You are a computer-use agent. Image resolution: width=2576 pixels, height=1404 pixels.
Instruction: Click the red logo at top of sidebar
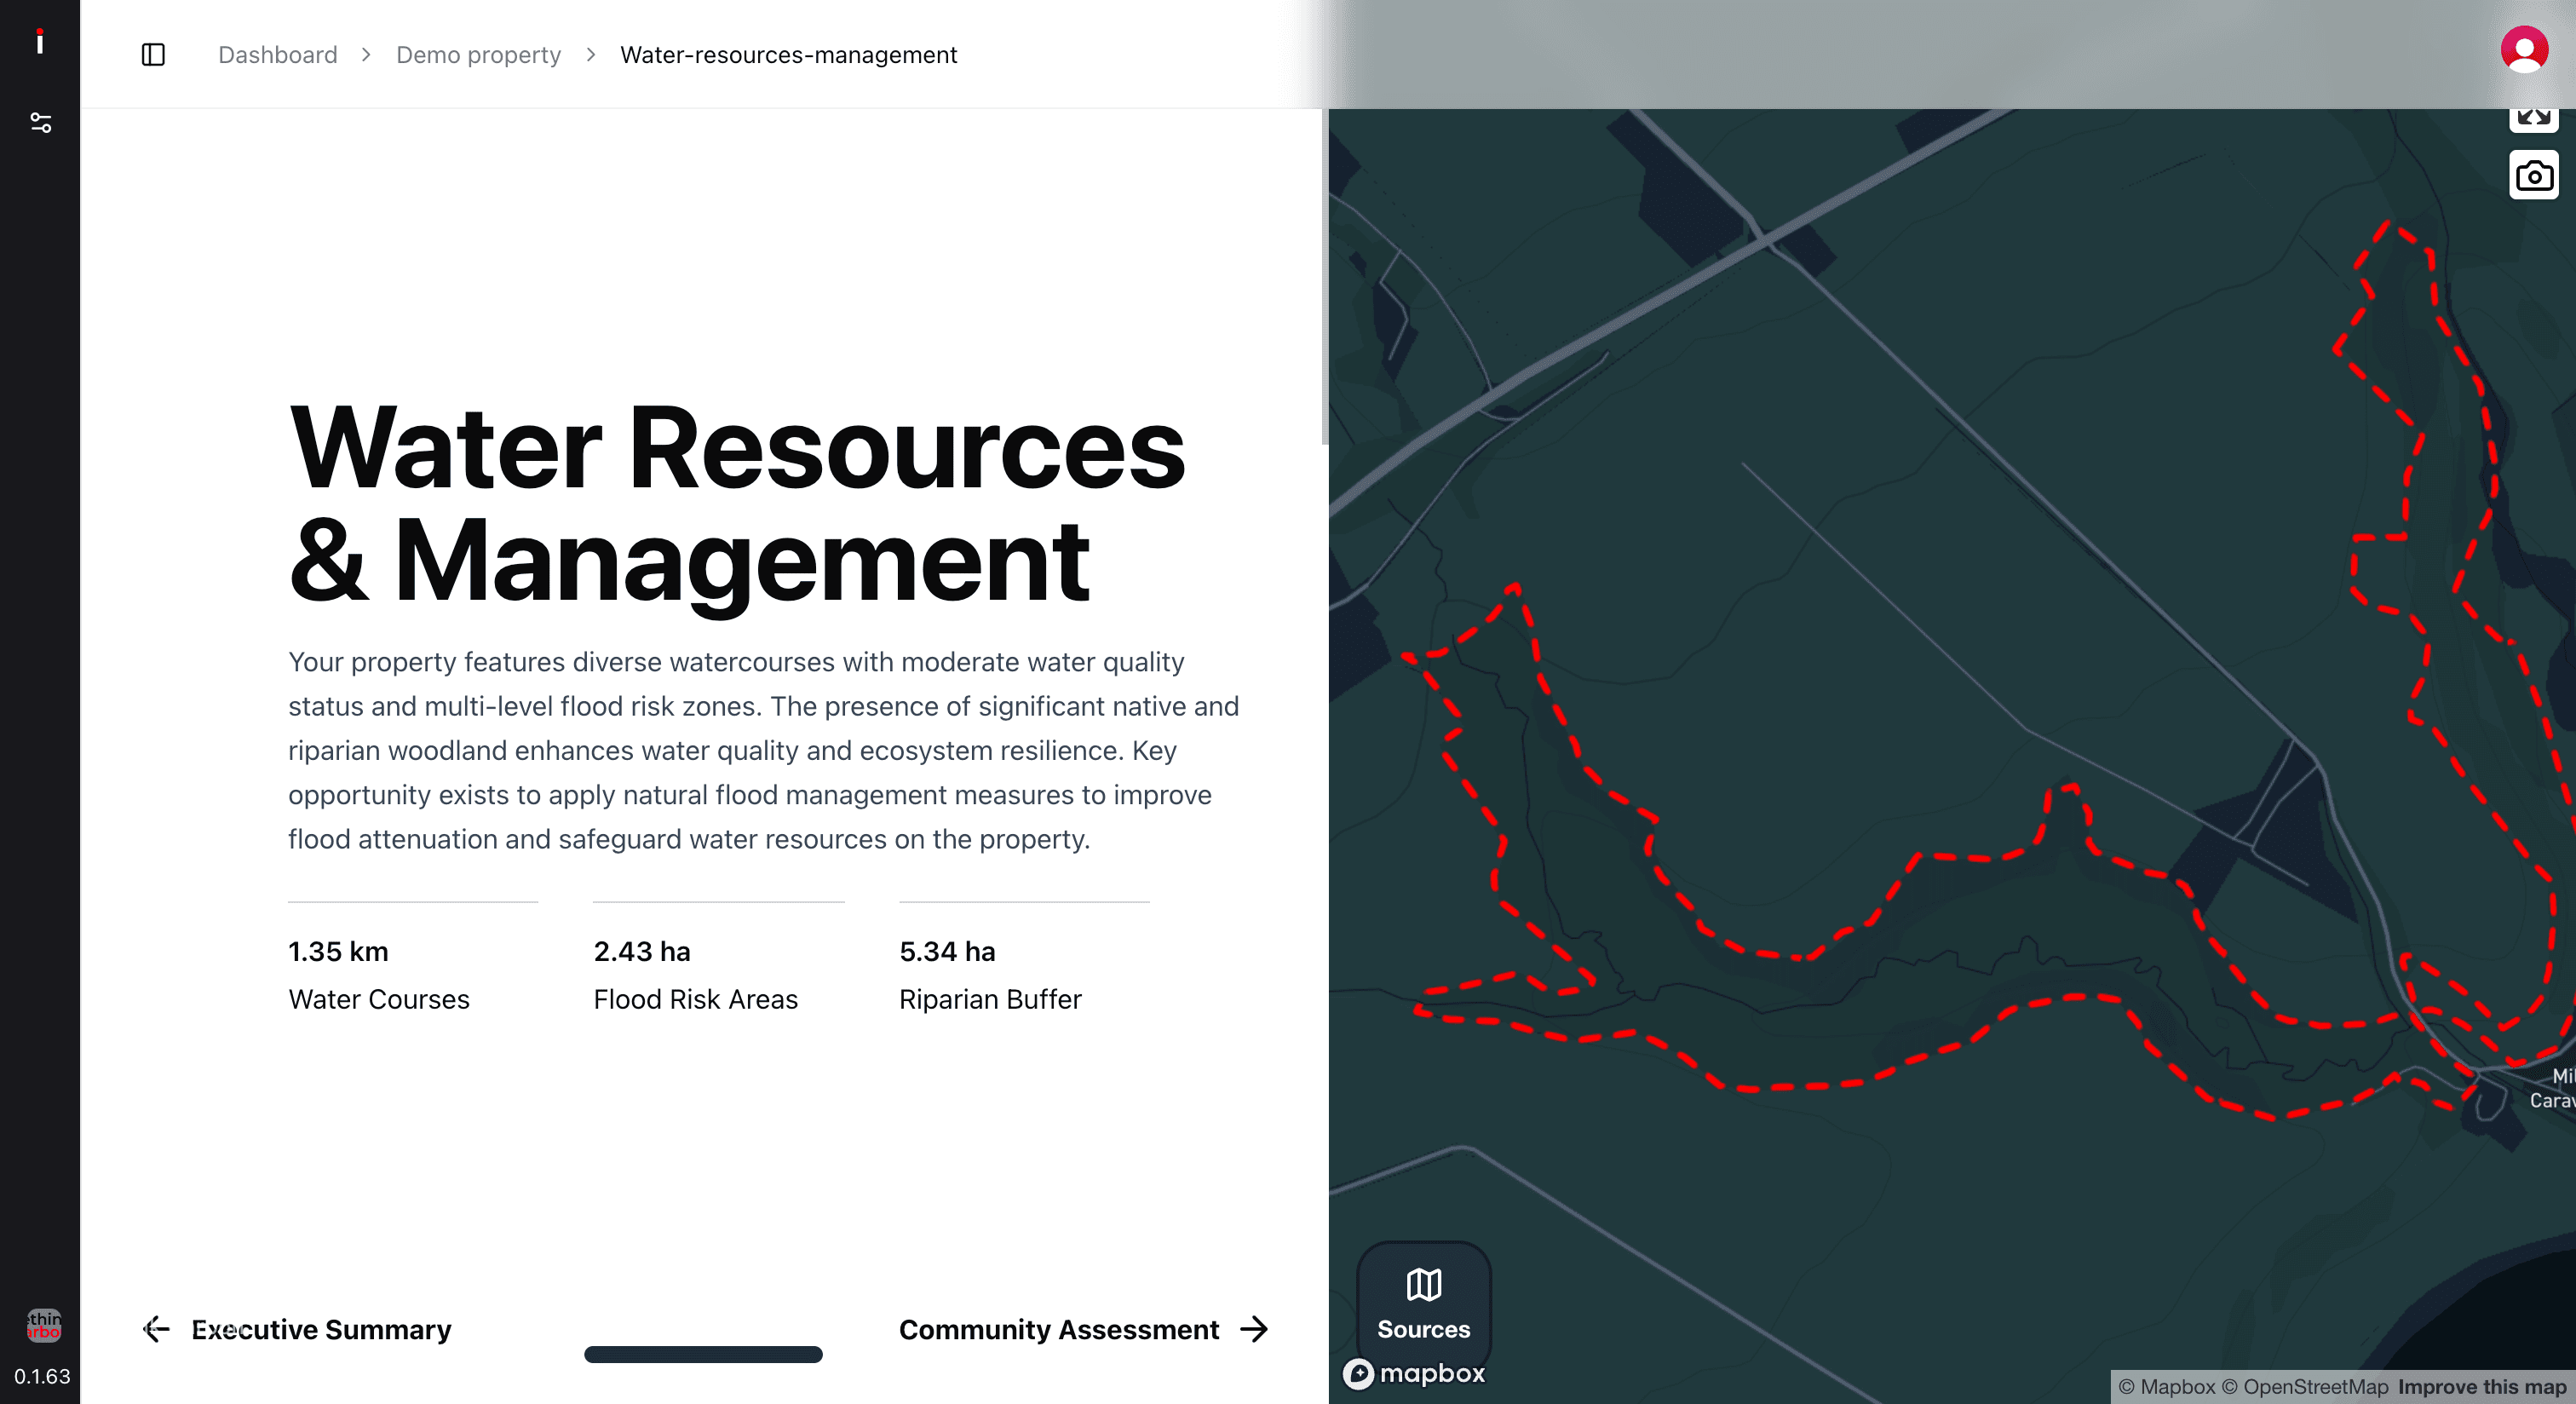[x=40, y=41]
